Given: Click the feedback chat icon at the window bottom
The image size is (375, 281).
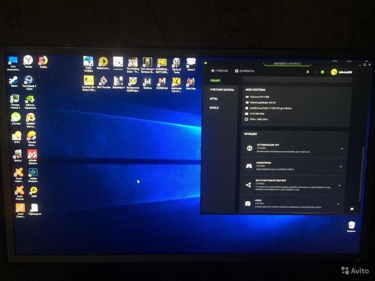Looking at the screenshot, I should tap(352, 209).
